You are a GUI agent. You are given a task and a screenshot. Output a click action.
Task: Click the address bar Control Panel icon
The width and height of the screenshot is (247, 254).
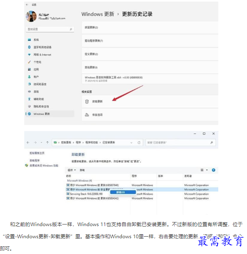[x=55, y=142]
